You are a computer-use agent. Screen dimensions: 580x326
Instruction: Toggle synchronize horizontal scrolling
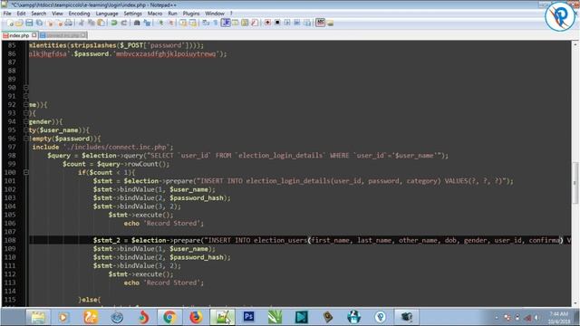[192, 23]
